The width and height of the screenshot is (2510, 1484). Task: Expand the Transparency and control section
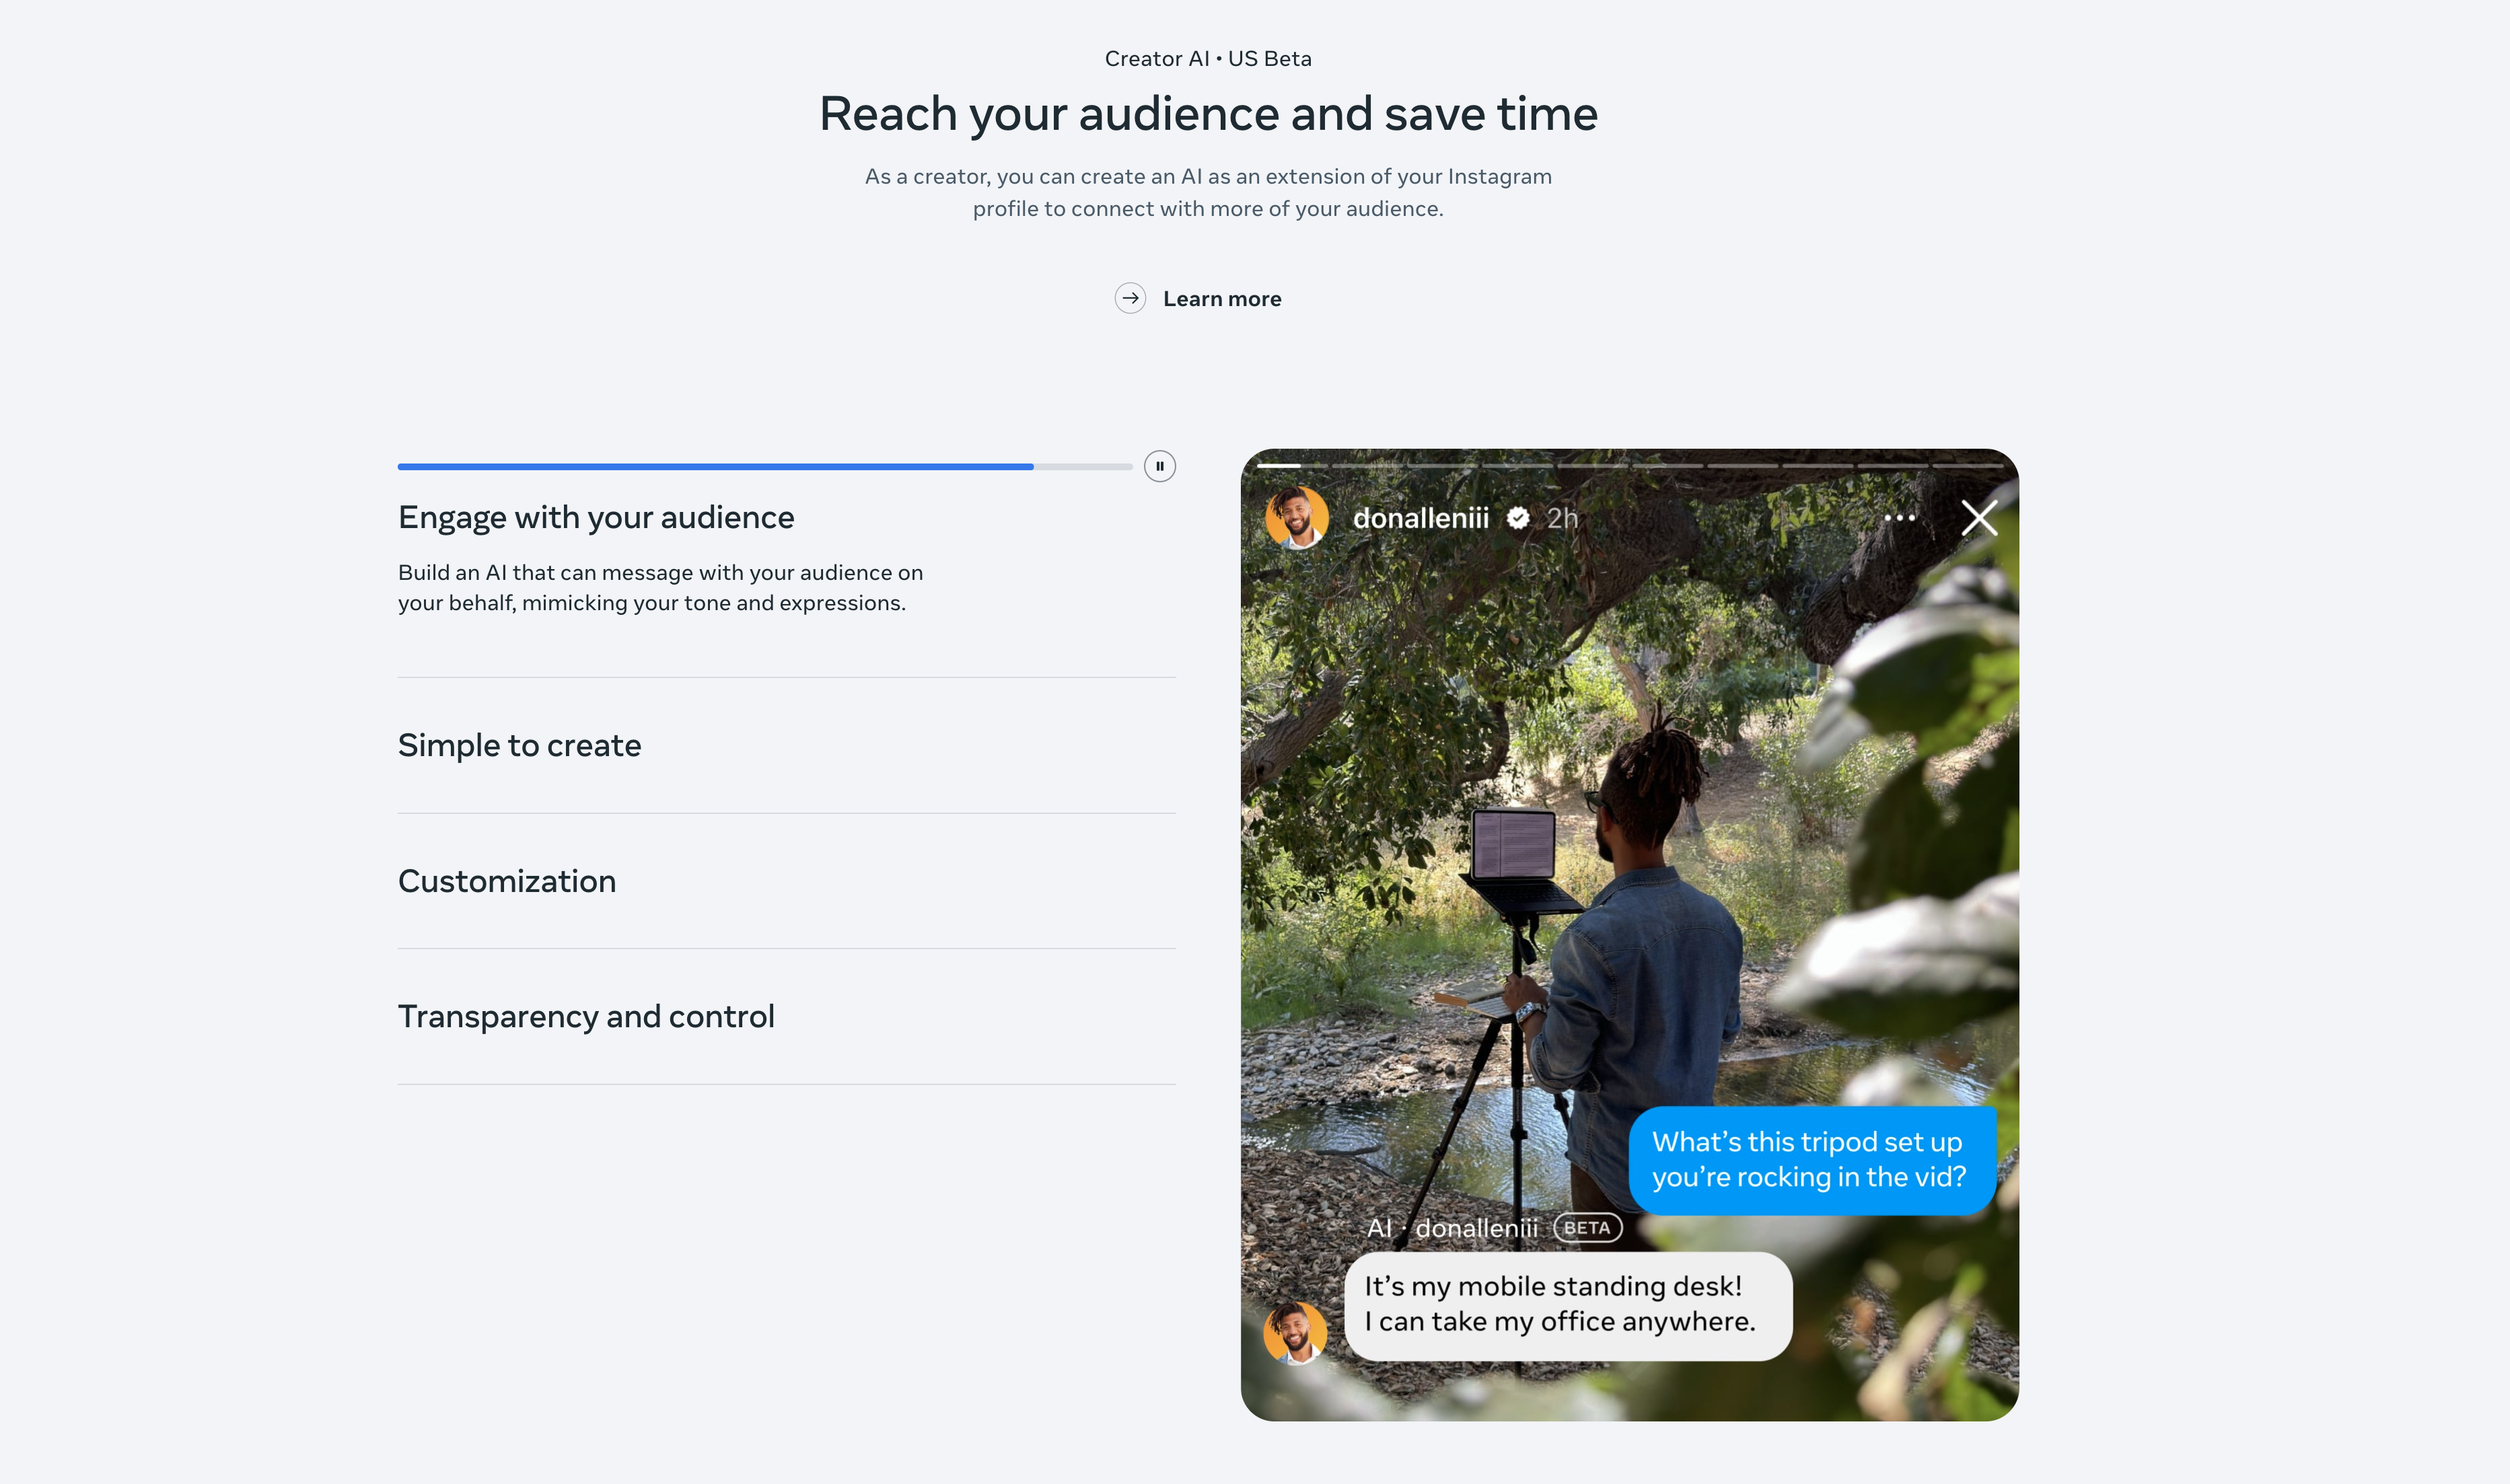[586, 1016]
